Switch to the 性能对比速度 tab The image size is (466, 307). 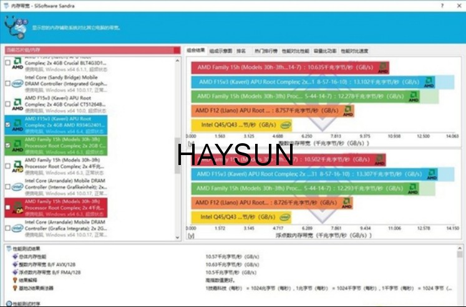click(354, 51)
